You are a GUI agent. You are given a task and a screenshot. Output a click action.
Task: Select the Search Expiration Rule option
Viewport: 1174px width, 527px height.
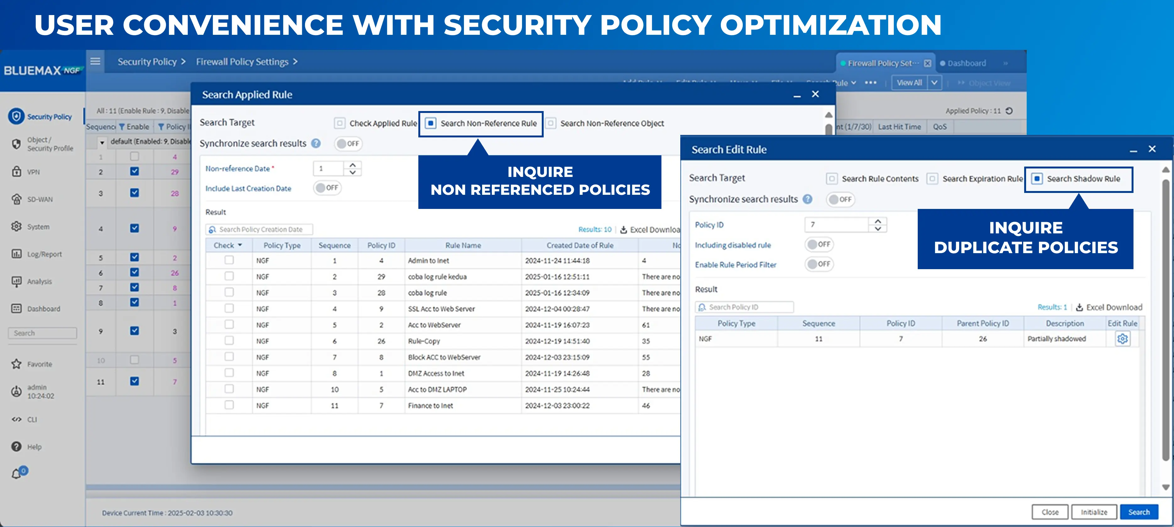(975, 179)
